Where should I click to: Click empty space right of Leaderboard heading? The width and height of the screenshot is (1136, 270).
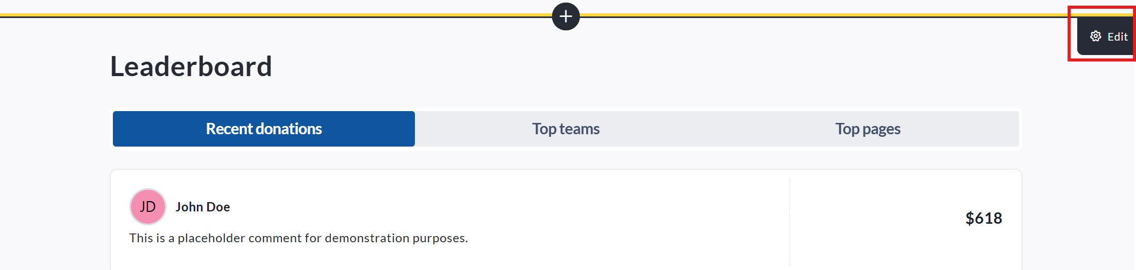click(619, 67)
